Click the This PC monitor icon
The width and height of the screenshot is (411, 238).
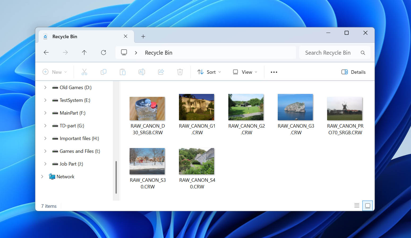[124, 53]
